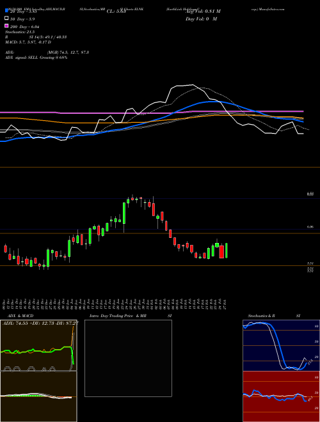Click the 'Day Vol: 0 M' label
Image resolution: width=320 pixels, height=422 pixels.
[x=201, y=19]
